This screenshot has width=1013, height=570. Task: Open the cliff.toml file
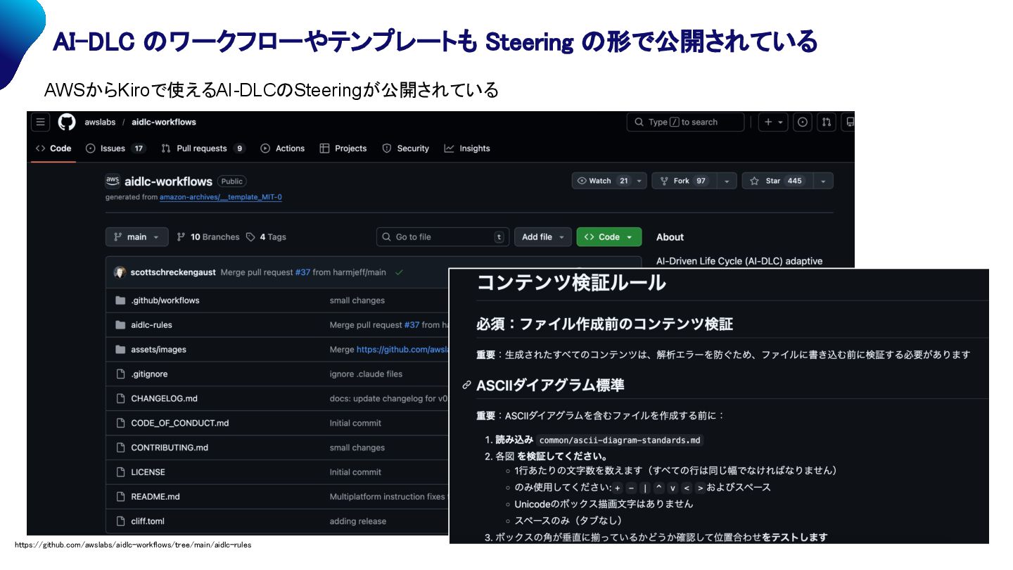tap(148, 521)
